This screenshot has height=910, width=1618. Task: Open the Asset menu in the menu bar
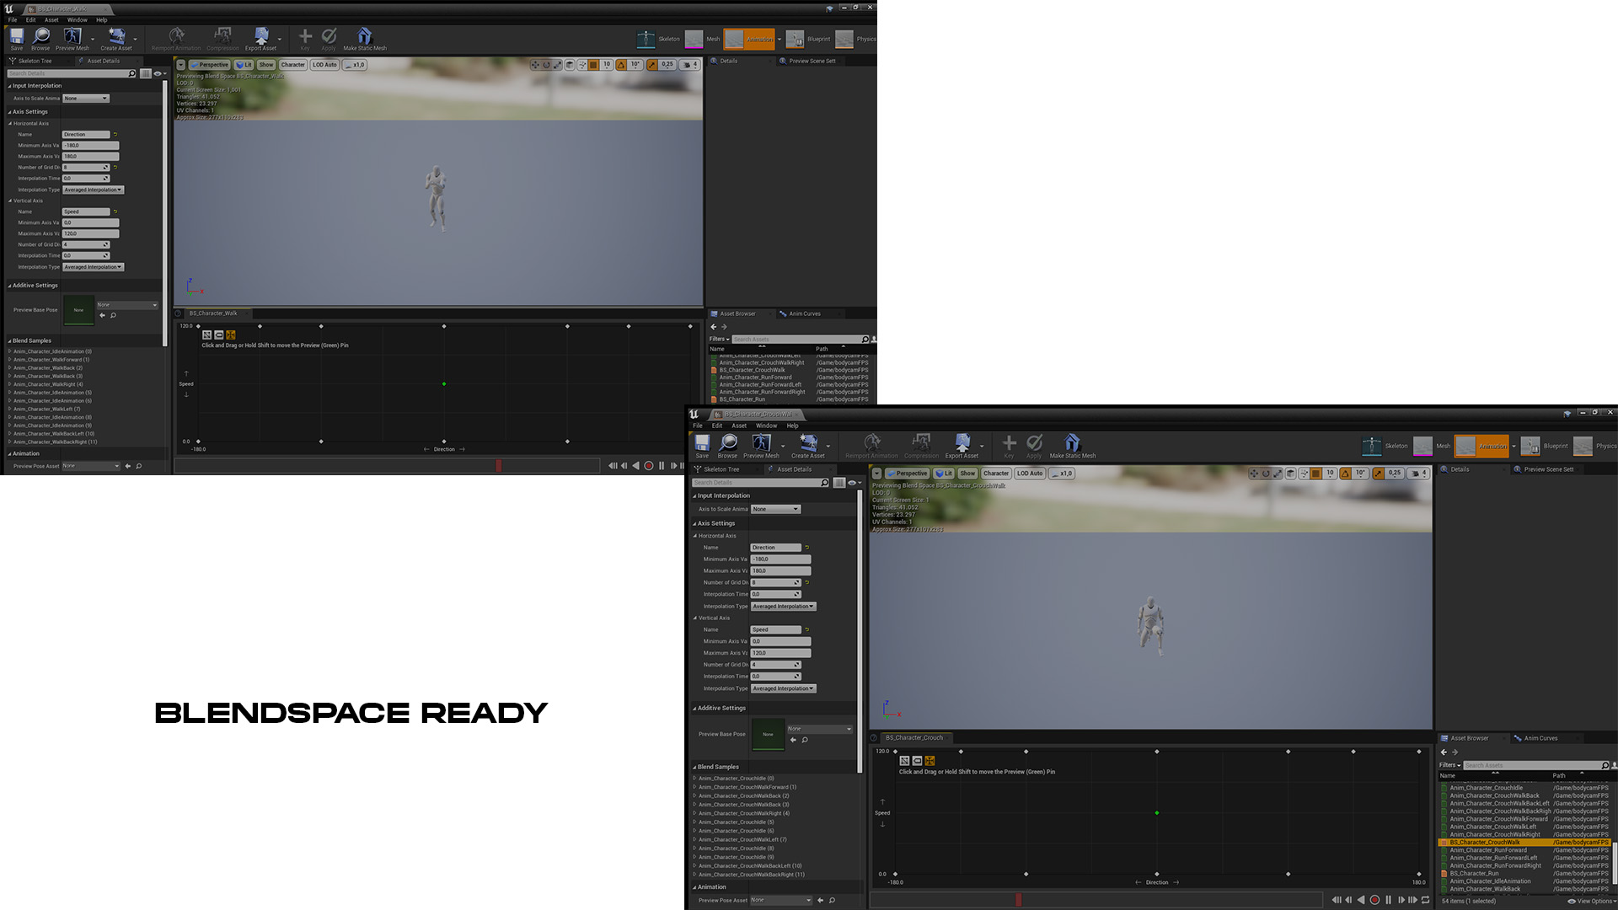point(739,426)
